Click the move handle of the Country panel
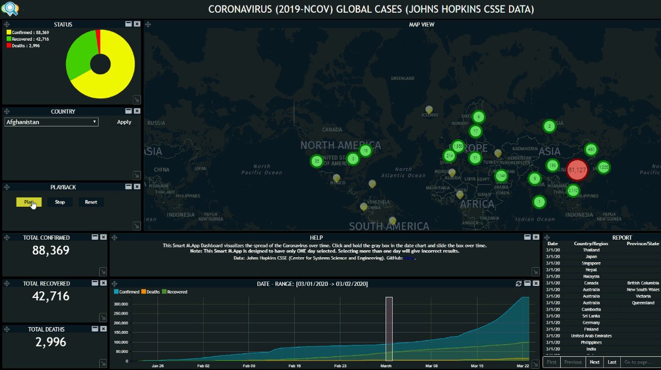This screenshot has width=661, height=370. 7,111
